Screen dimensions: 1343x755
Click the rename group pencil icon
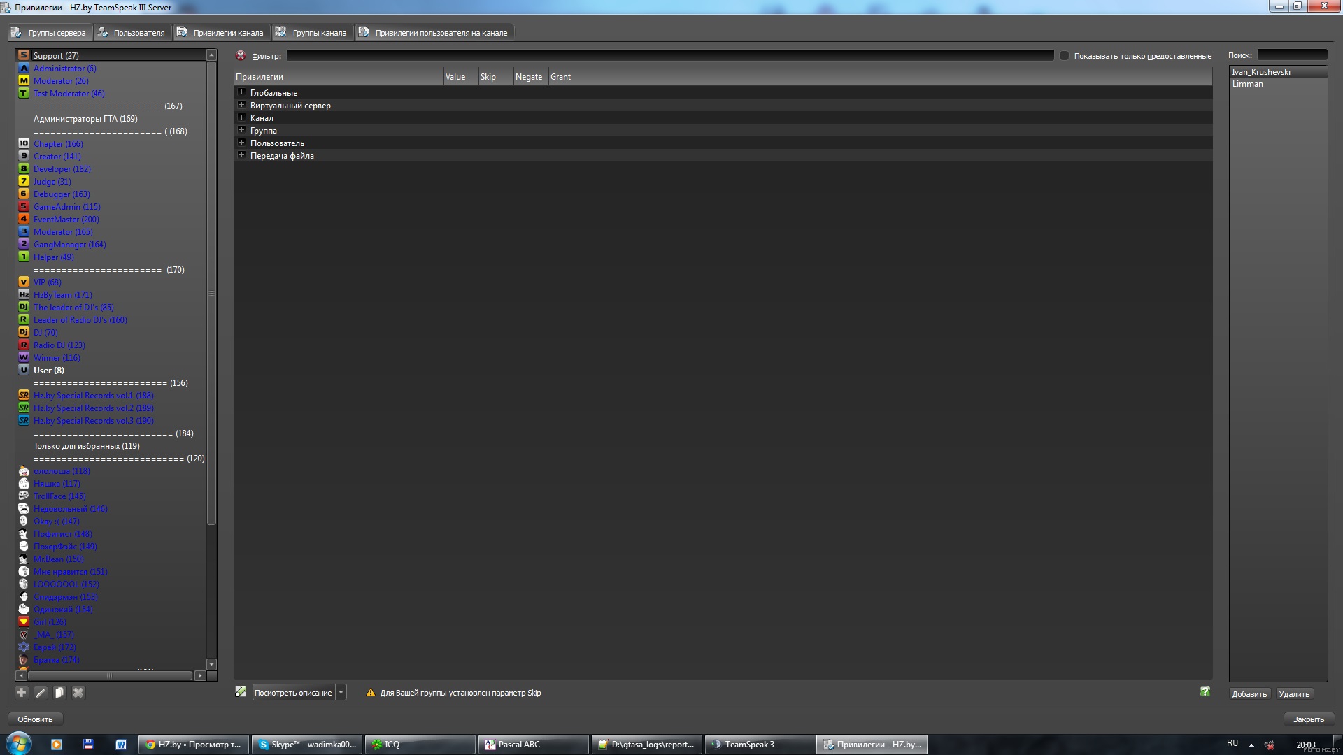(41, 693)
